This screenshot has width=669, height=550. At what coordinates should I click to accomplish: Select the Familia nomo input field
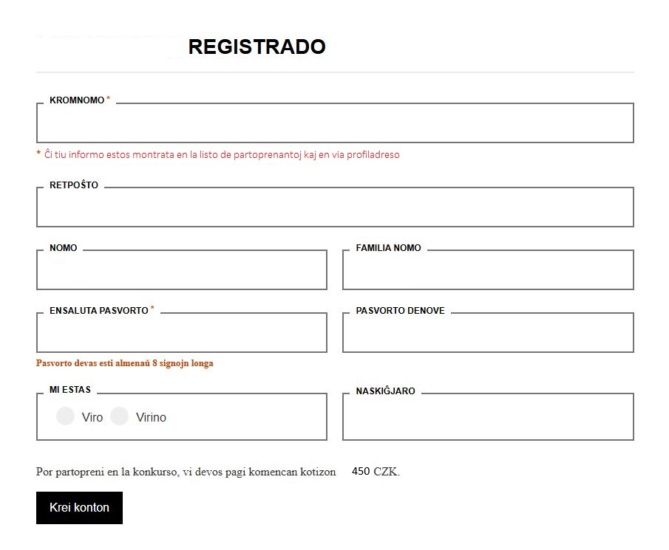point(488,270)
